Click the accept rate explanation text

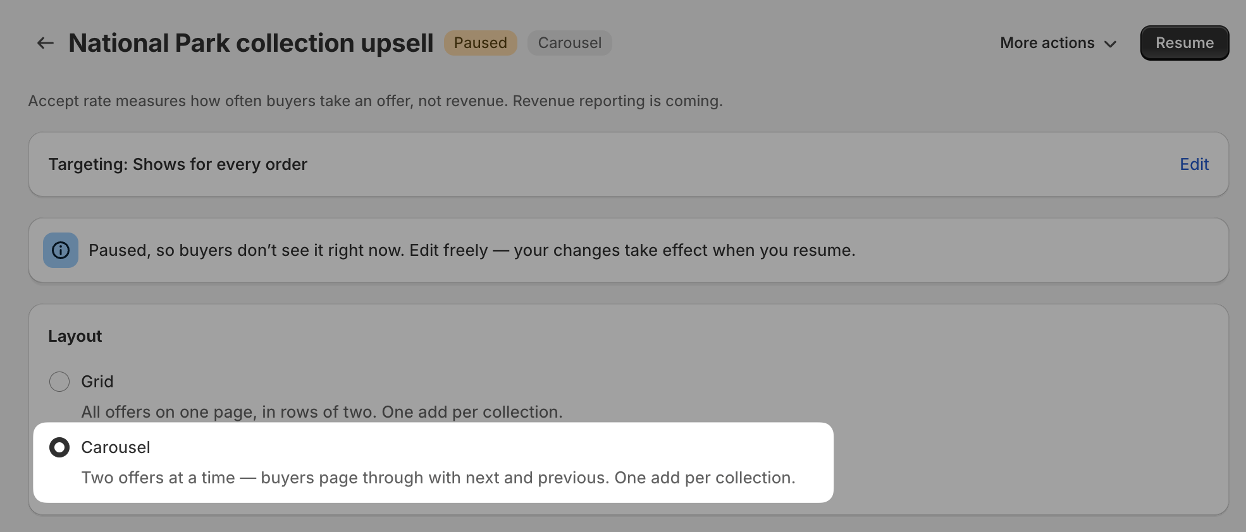pyautogui.click(x=376, y=101)
